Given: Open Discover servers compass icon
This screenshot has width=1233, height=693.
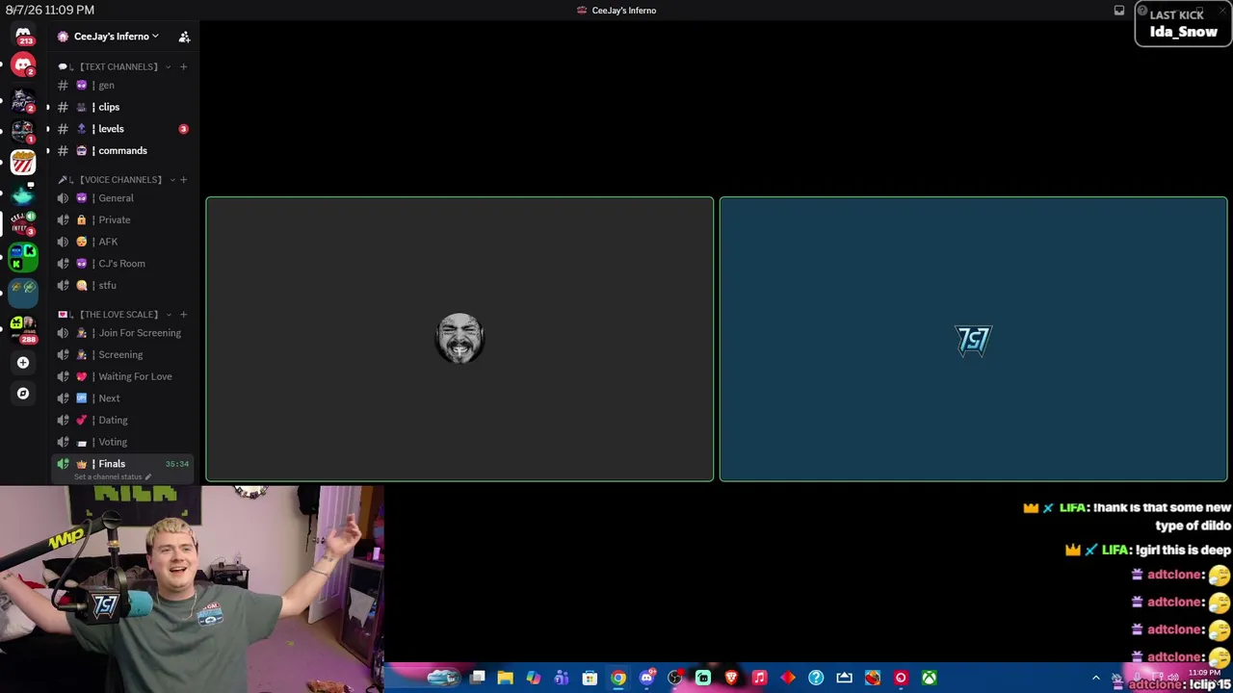Looking at the screenshot, I should tap(23, 393).
